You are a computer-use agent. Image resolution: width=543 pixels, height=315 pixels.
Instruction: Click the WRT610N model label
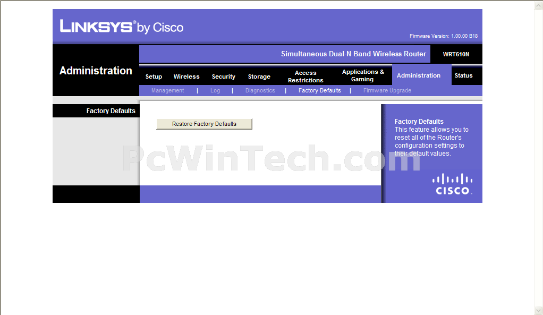[456, 54]
